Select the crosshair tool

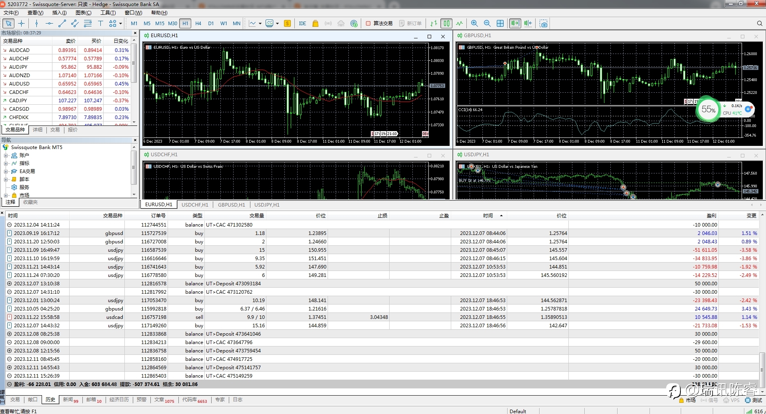(x=22, y=24)
